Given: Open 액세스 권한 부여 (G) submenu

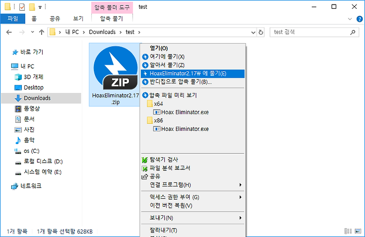Looking at the screenshot, I should [x=193, y=197].
